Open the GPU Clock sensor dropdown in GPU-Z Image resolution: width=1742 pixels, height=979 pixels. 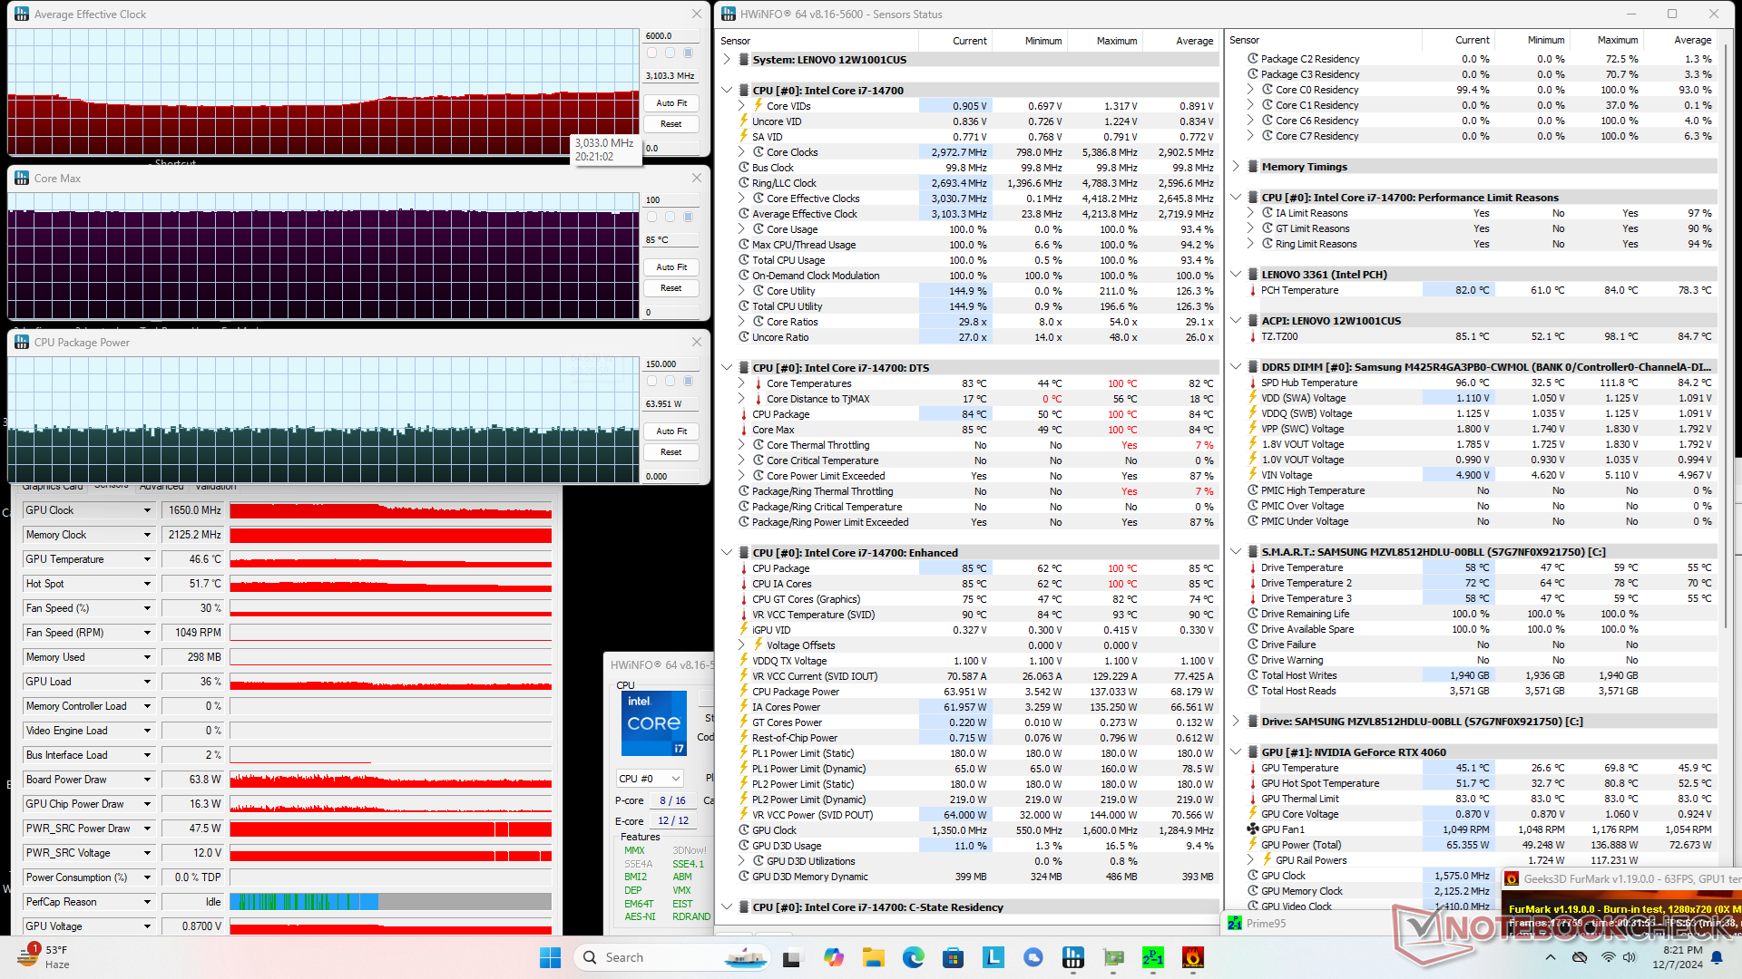pos(147,510)
